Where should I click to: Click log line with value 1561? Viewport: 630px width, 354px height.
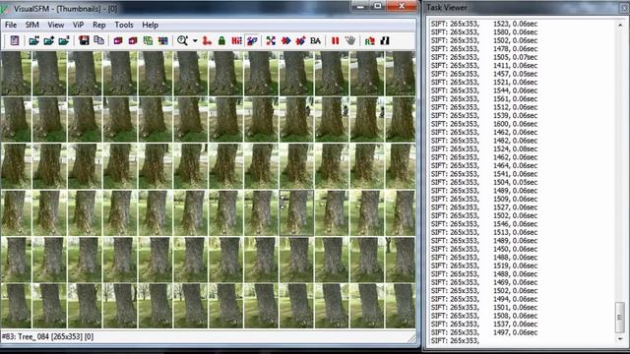pyautogui.click(x=483, y=98)
